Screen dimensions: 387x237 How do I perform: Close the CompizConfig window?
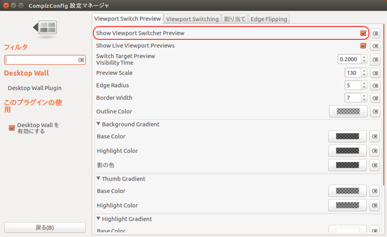coord(6,5)
